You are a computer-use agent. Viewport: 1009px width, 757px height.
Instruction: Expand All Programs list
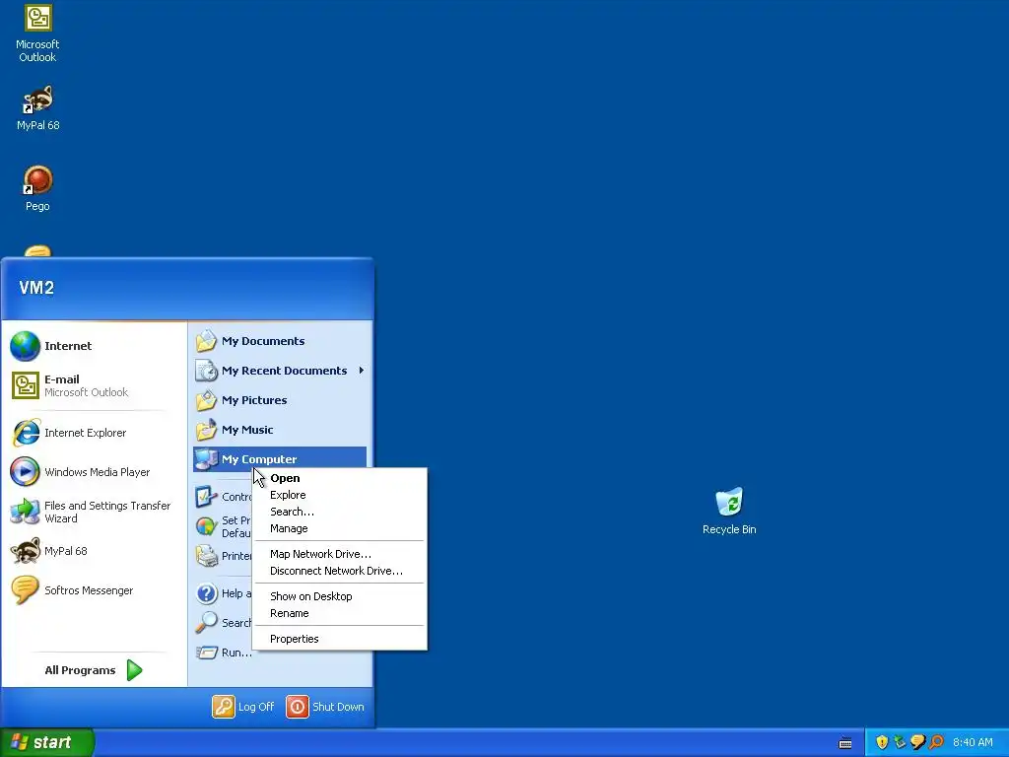94,670
